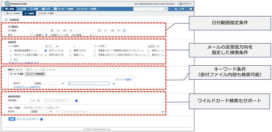The image size is (272, 132).
Task: Open the メッセージ検索 menu tab
Action: [63, 9]
